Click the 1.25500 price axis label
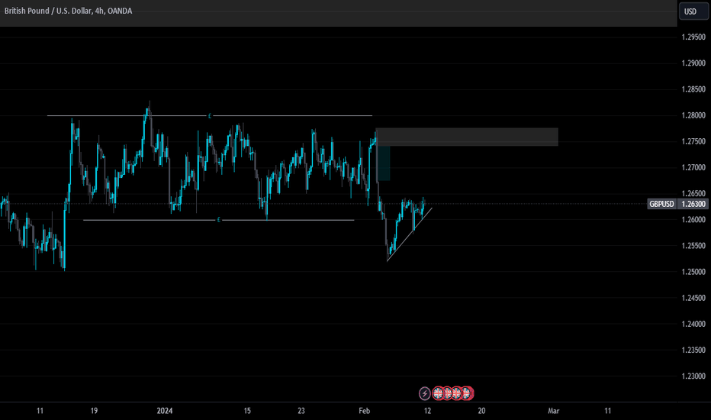711x420 pixels. coord(693,246)
